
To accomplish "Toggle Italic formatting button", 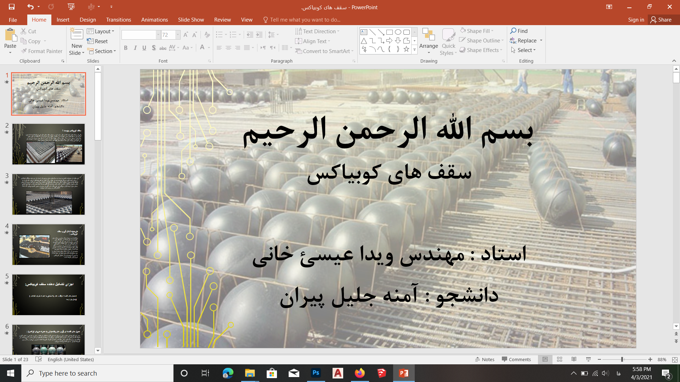I will click(135, 48).
